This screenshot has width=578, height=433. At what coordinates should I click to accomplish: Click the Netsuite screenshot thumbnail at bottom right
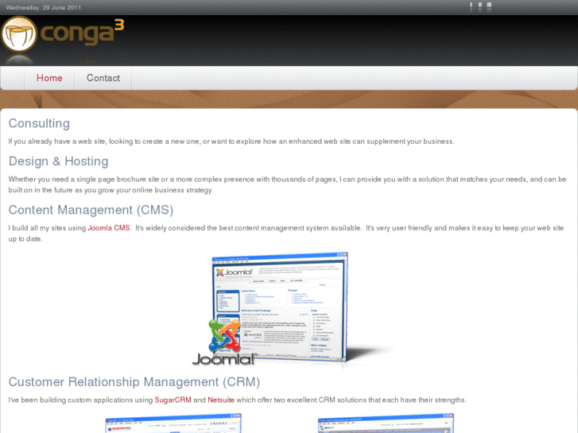point(386,423)
